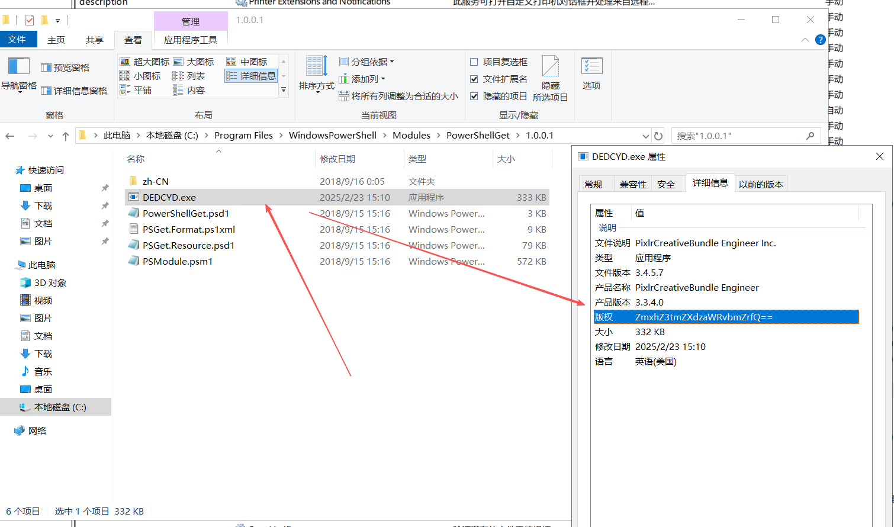Image resolution: width=894 pixels, height=527 pixels.
Task: Open folder options (选项)
Action: (591, 74)
